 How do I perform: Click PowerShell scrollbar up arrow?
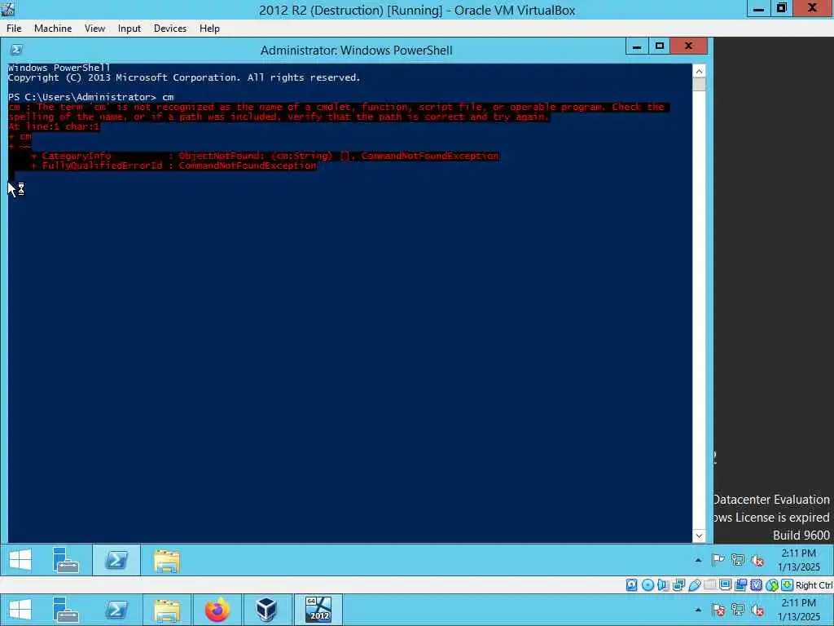click(700, 71)
